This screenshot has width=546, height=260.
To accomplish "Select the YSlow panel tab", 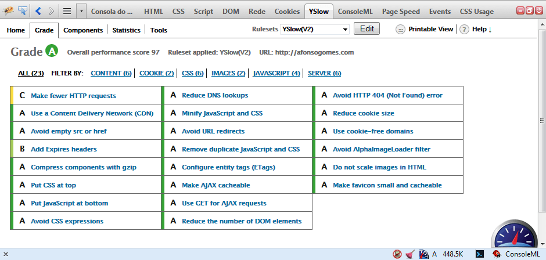I will point(319,12).
